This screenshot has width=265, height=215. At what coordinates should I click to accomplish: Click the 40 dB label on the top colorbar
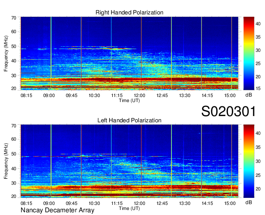click(258, 24)
